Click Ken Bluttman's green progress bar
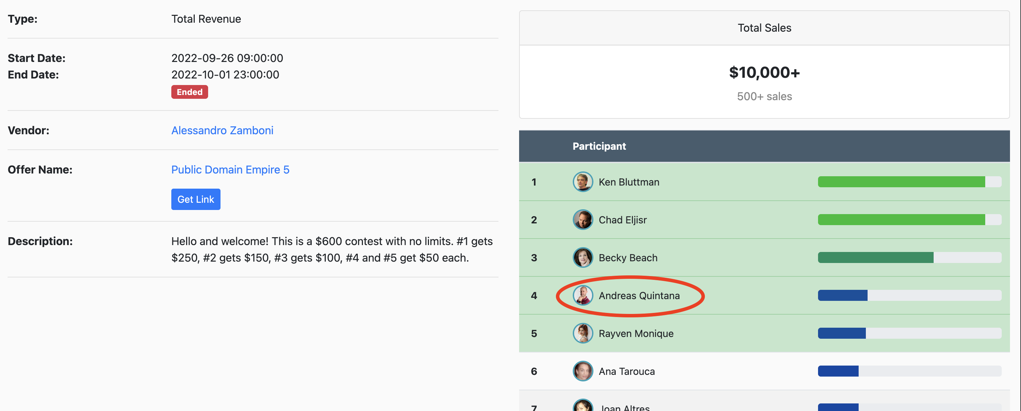The width and height of the screenshot is (1021, 411). pyautogui.click(x=901, y=182)
